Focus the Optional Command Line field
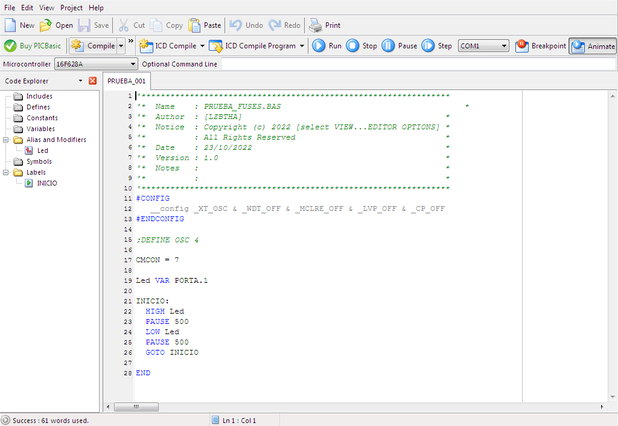The image size is (618, 426). (x=418, y=64)
